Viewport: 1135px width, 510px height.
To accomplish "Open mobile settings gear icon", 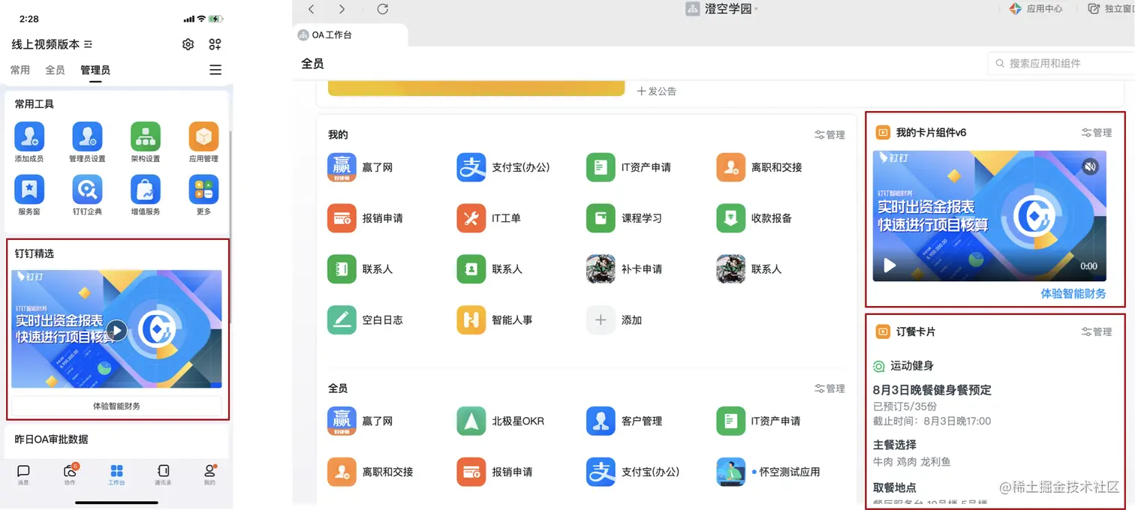I will click(188, 44).
